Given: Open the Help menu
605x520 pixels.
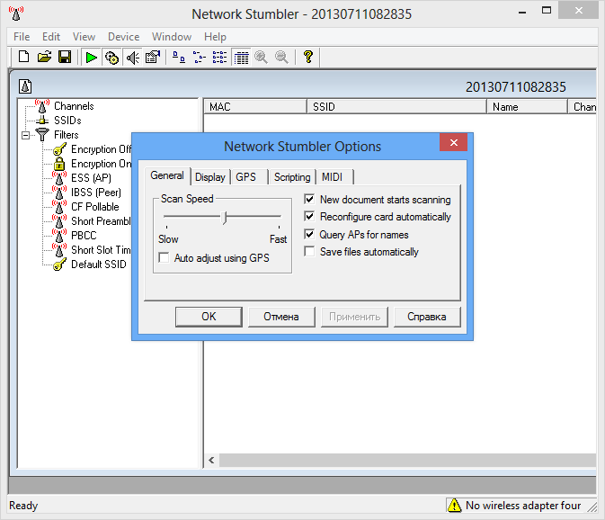Looking at the screenshot, I should tap(215, 37).
